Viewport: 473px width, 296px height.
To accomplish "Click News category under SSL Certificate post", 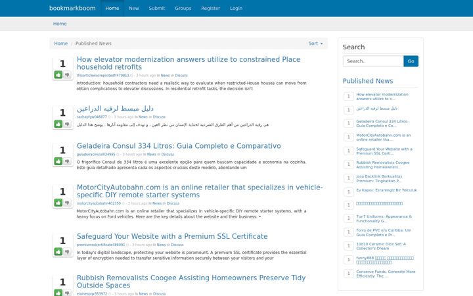I will coord(161,245).
